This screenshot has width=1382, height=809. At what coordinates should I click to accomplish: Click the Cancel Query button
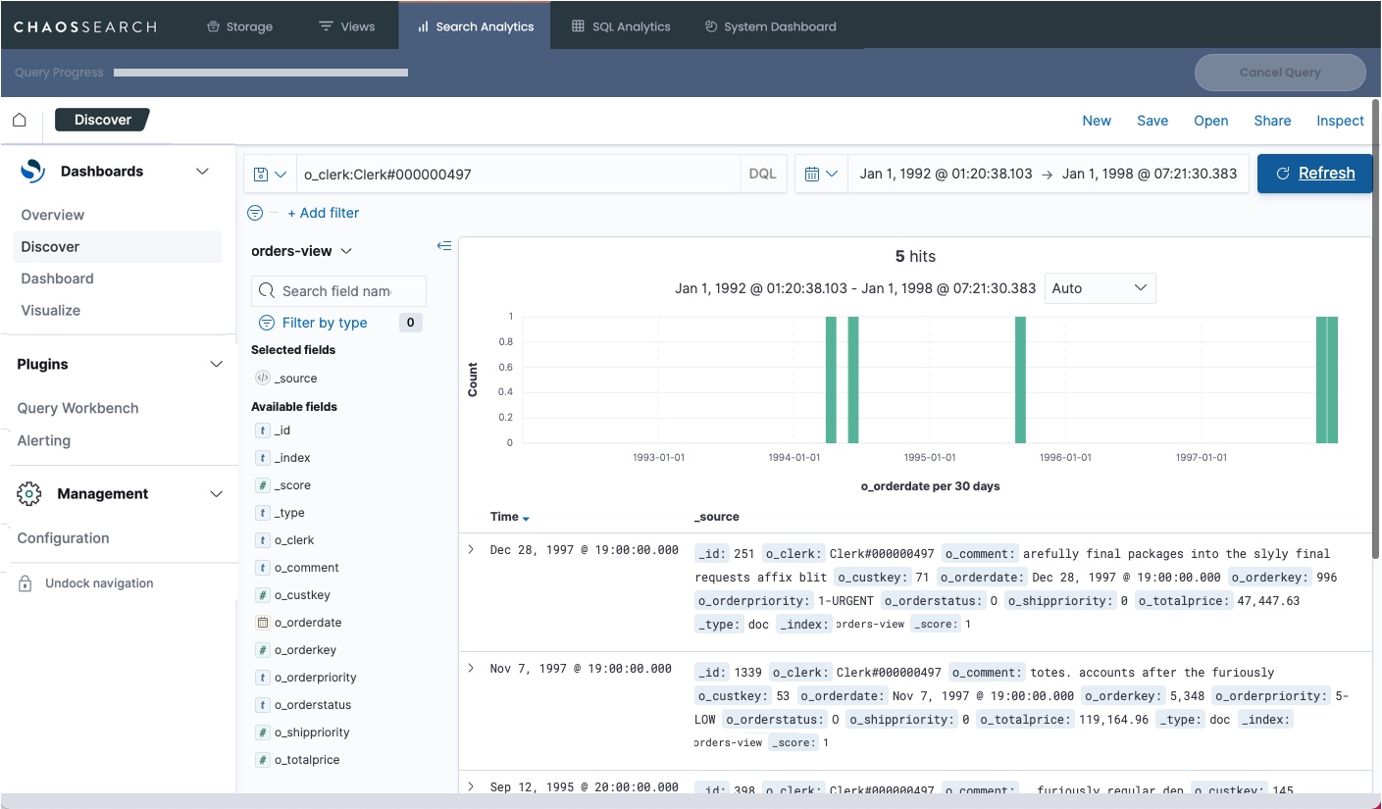click(1280, 73)
